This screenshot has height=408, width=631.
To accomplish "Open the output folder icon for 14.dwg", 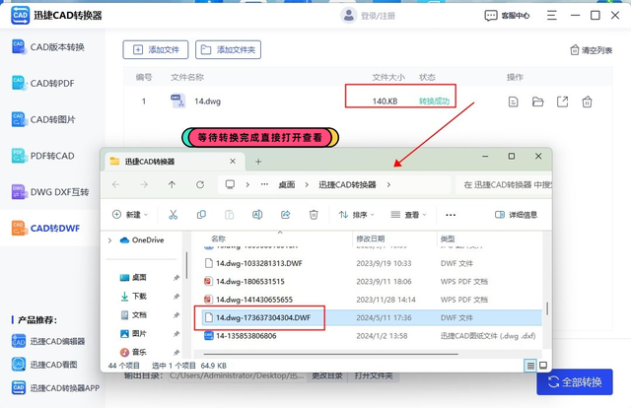I will click(x=537, y=102).
